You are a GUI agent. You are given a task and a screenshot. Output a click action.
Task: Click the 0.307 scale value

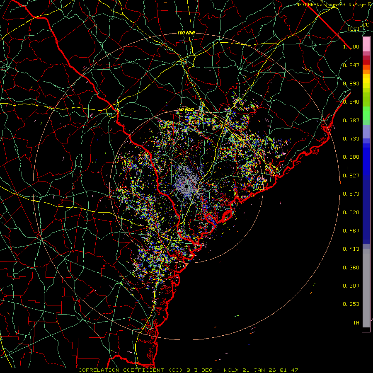(x=351, y=286)
